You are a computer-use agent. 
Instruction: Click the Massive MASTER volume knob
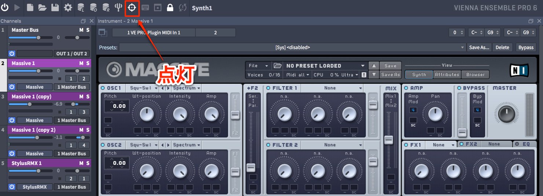pyautogui.click(x=506, y=114)
